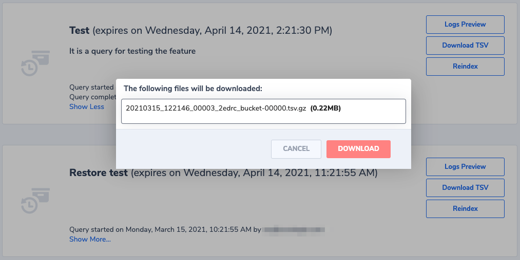The width and height of the screenshot is (520, 260).
Task: Click the 0.22MB file size label
Action: point(325,108)
